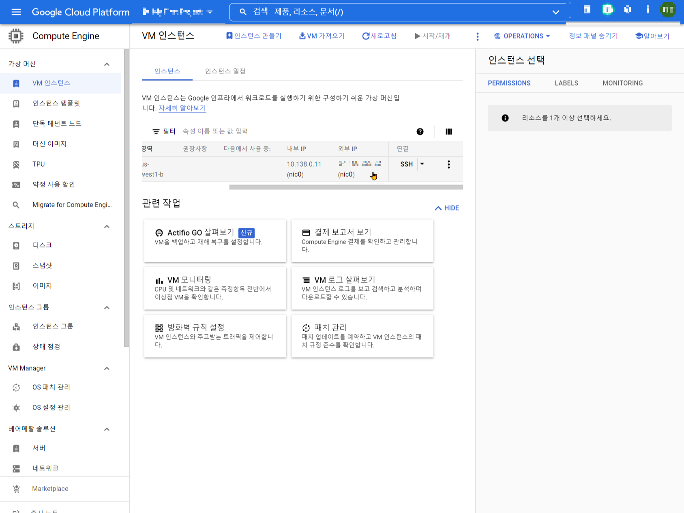
Task: Collapse the VM Manager section
Action: 107,368
